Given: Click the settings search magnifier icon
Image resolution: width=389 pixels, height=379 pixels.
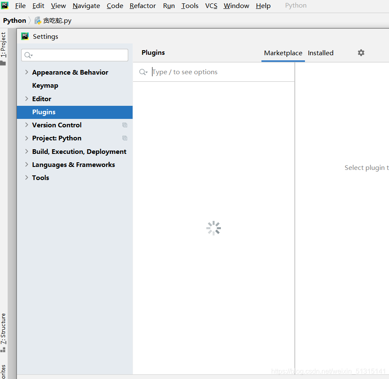Looking at the screenshot, I should pos(28,55).
